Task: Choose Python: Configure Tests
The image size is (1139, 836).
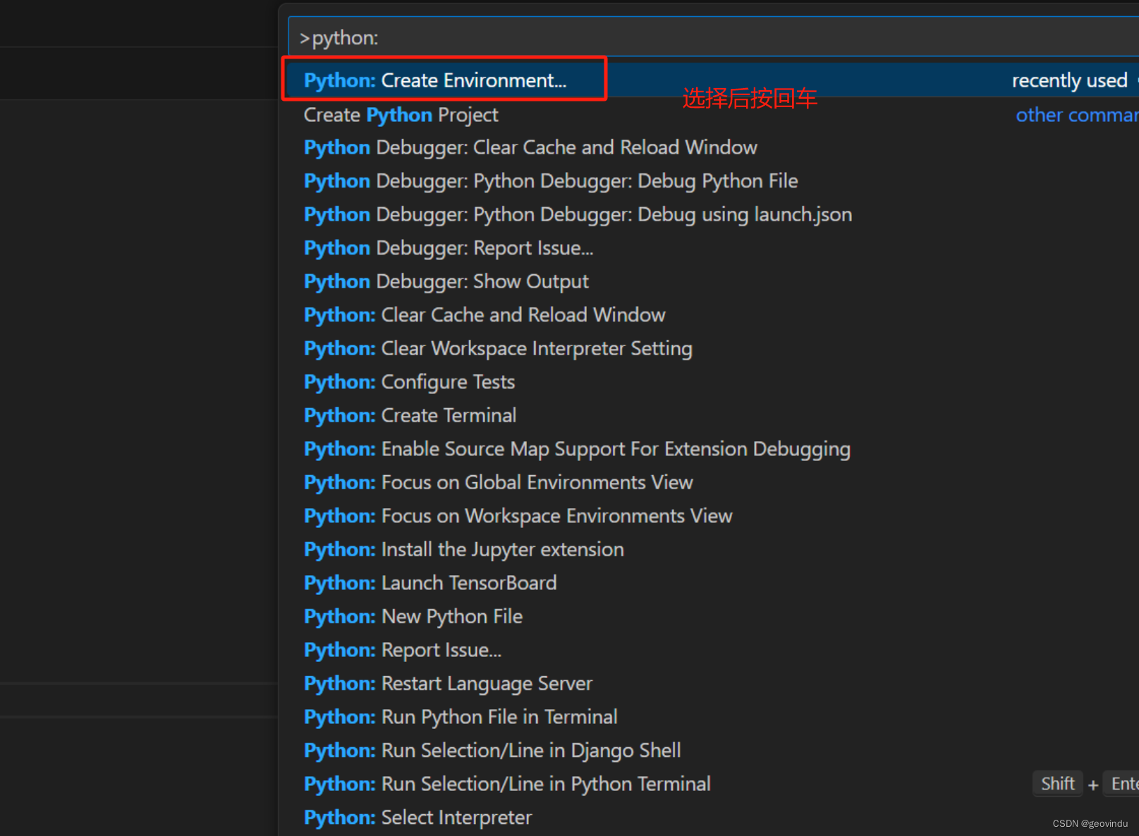Action: (408, 381)
